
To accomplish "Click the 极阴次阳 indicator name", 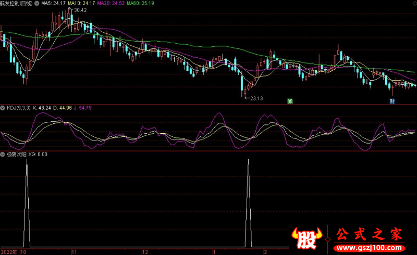I will (16, 155).
